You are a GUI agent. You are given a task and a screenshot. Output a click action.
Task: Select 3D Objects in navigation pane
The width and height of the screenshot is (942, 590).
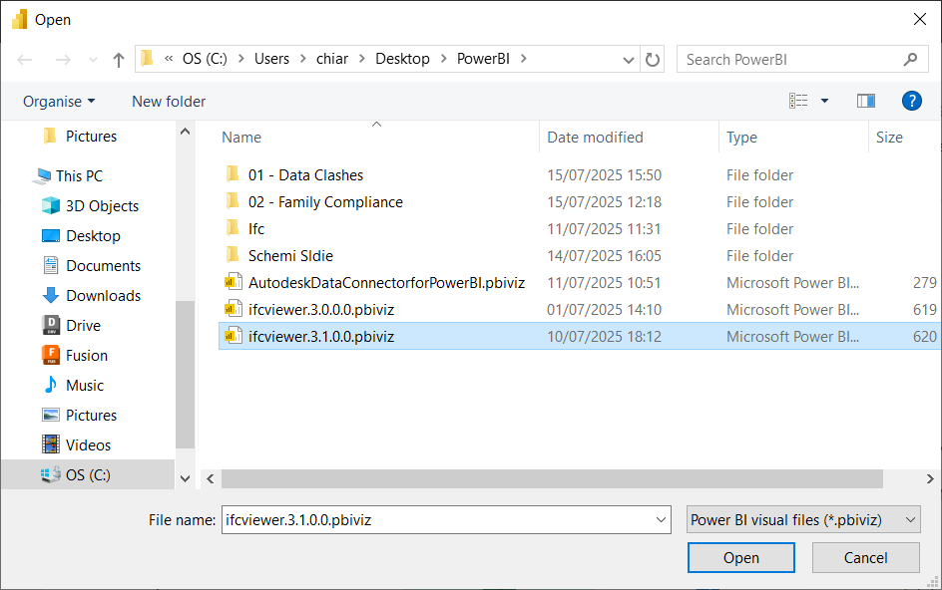[x=102, y=206]
